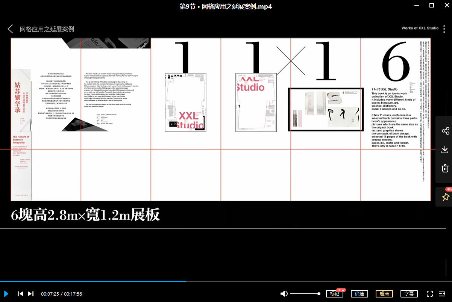This screenshot has width=452, height=302.
Task: Adjust the volume slider
Action: (x=305, y=294)
